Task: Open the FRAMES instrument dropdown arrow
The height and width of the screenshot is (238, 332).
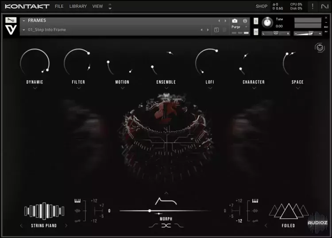Action: tap(24, 20)
